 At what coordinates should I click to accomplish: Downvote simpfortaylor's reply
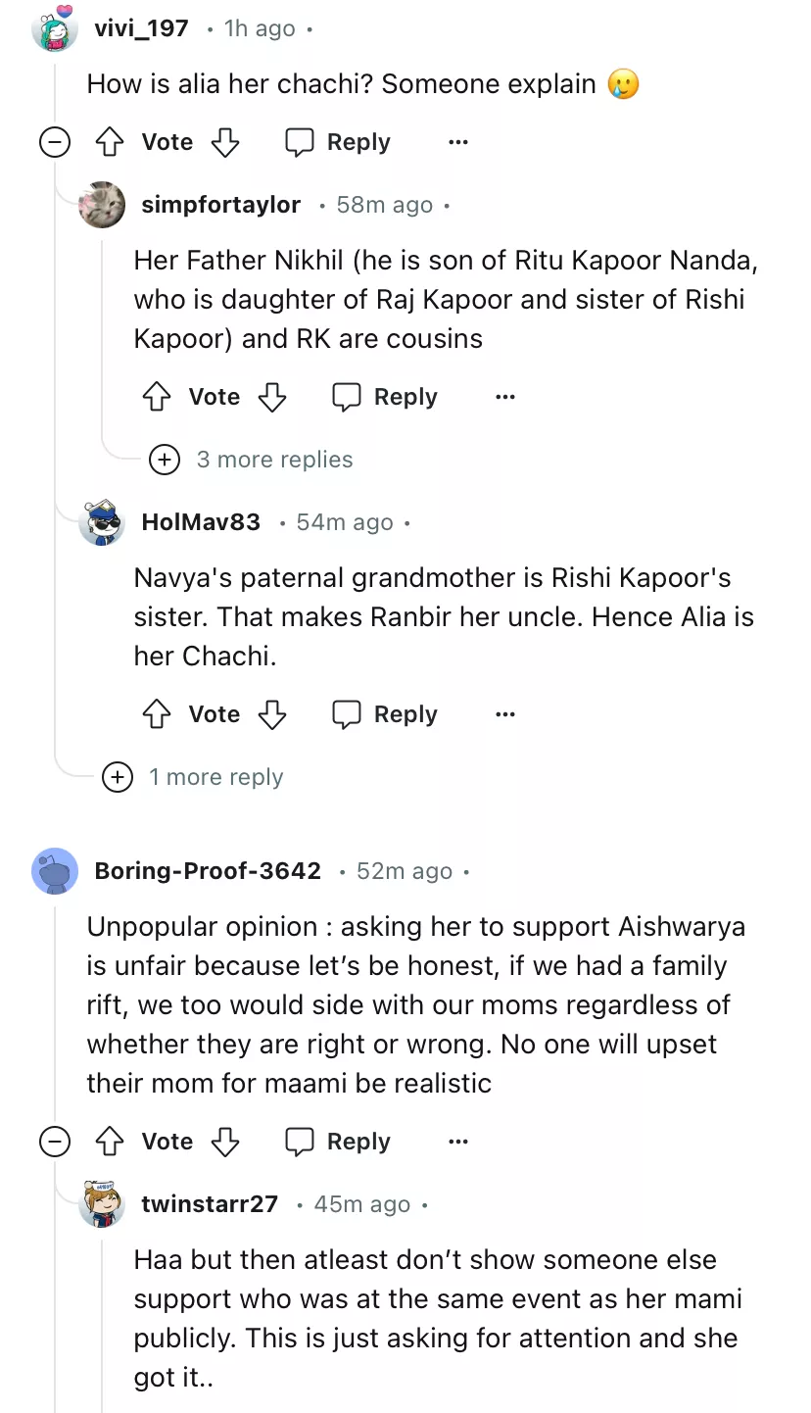click(271, 397)
